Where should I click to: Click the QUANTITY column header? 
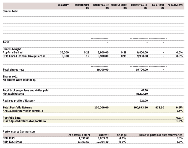63,5
